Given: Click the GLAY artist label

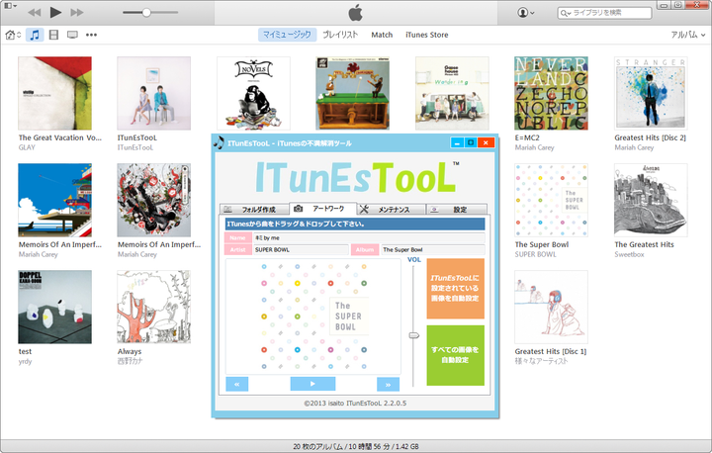Looking at the screenshot, I should 27,147.
